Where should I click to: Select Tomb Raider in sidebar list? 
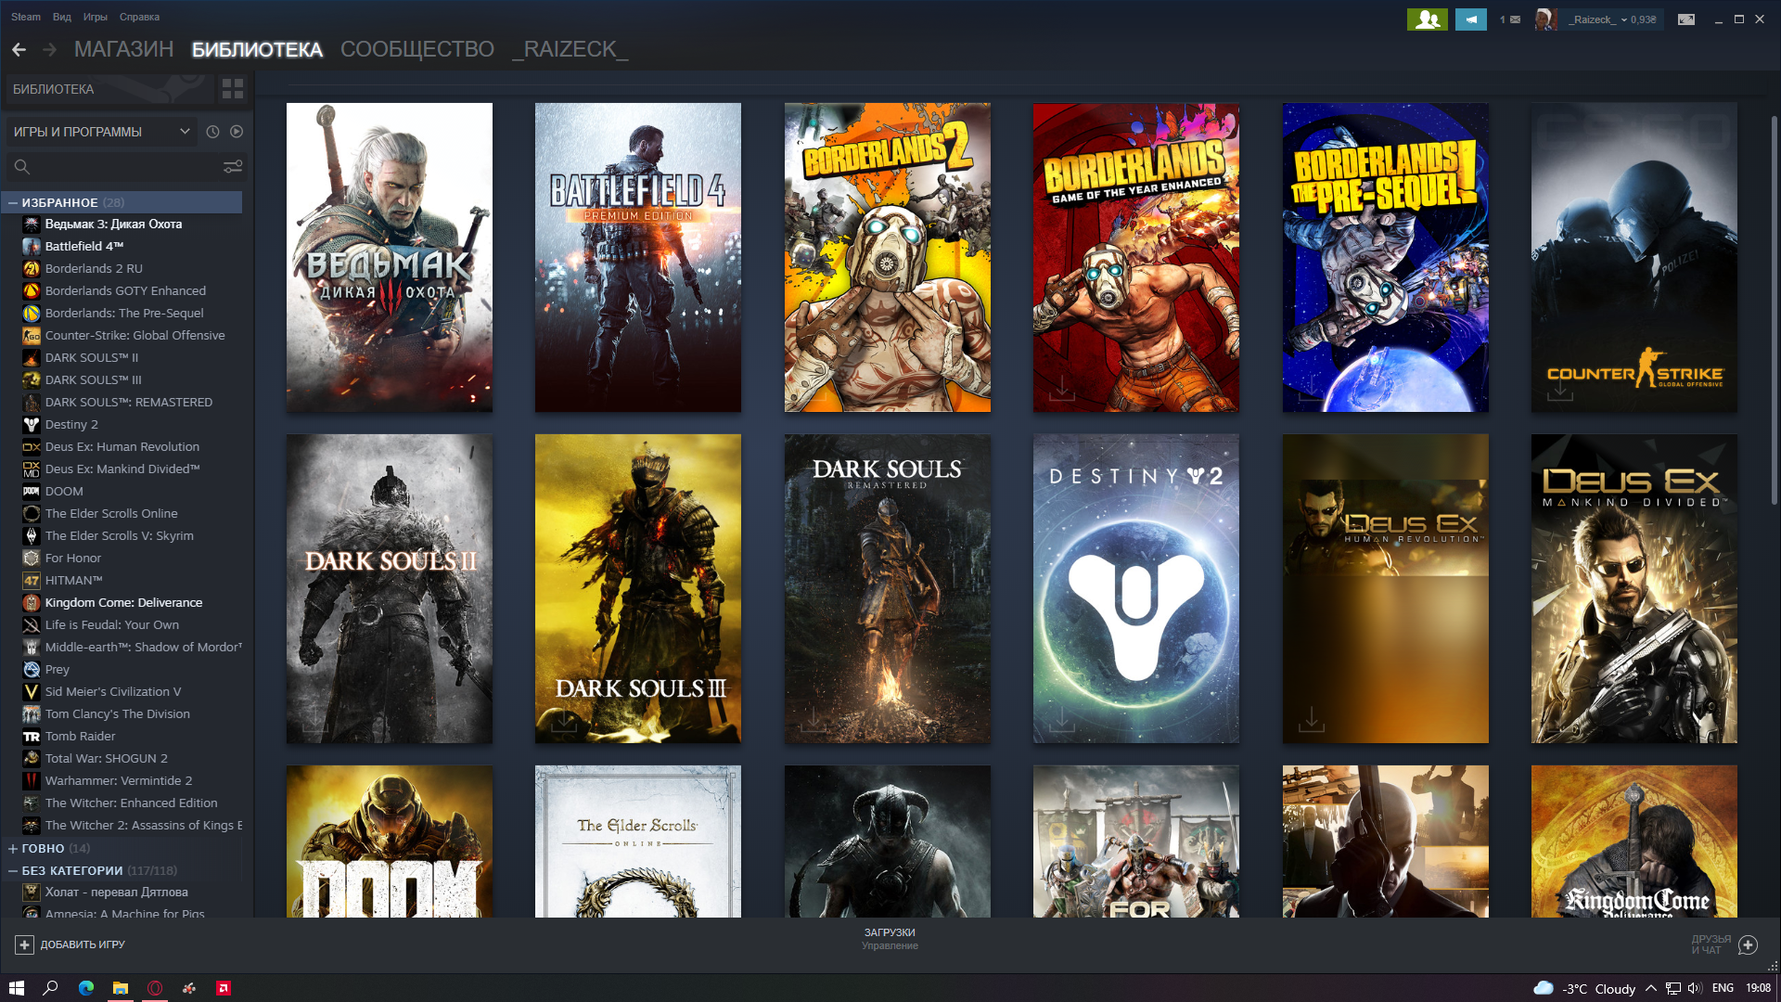[x=80, y=736]
